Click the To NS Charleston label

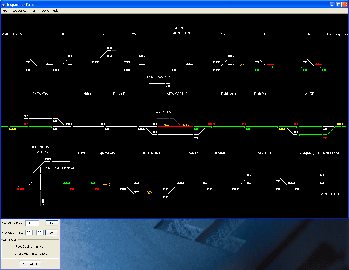tap(59, 168)
